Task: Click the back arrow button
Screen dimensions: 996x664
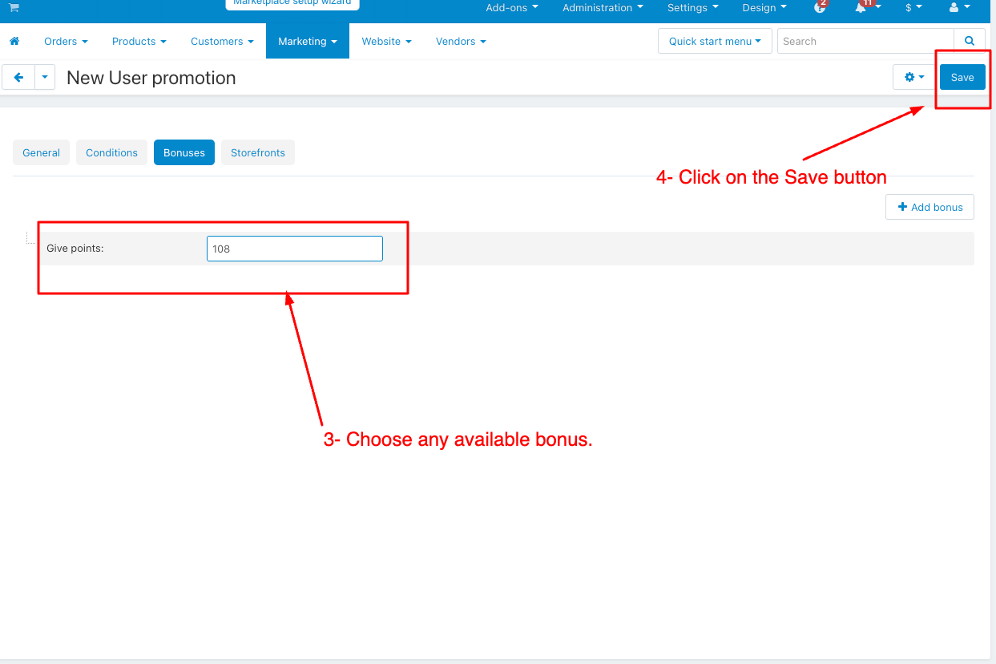Action: [18, 78]
